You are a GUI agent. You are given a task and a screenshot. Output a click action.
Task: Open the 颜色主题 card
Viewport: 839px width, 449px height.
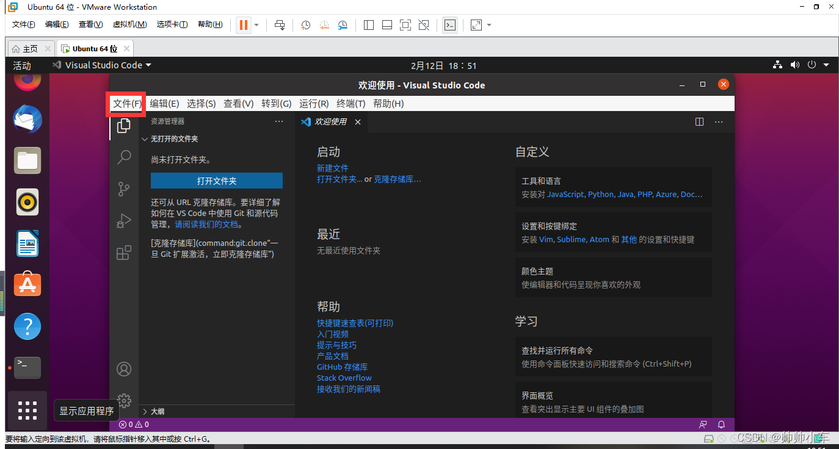pyautogui.click(x=614, y=278)
